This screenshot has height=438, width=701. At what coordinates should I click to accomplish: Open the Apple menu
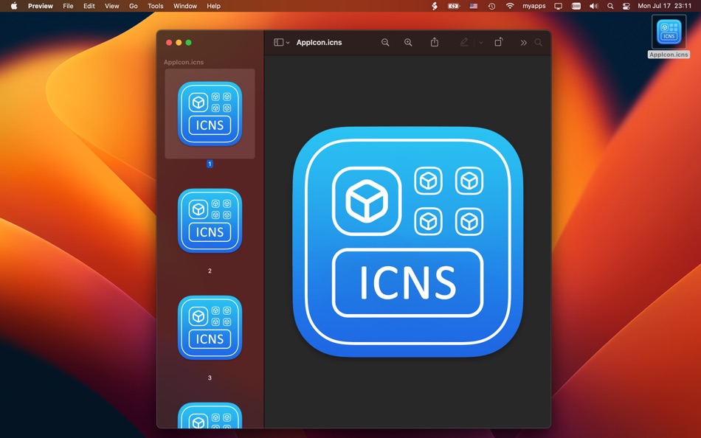tap(14, 6)
